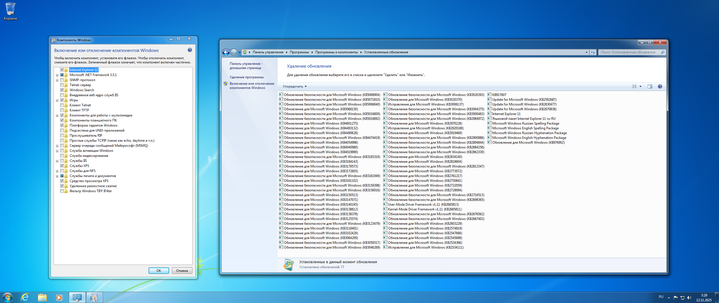Open Windows Media Player from taskbar

click(x=59, y=297)
